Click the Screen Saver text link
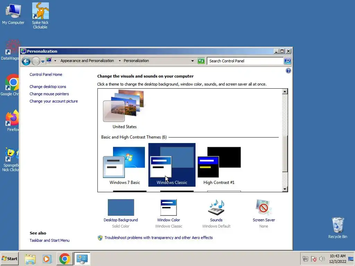 [264, 220]
